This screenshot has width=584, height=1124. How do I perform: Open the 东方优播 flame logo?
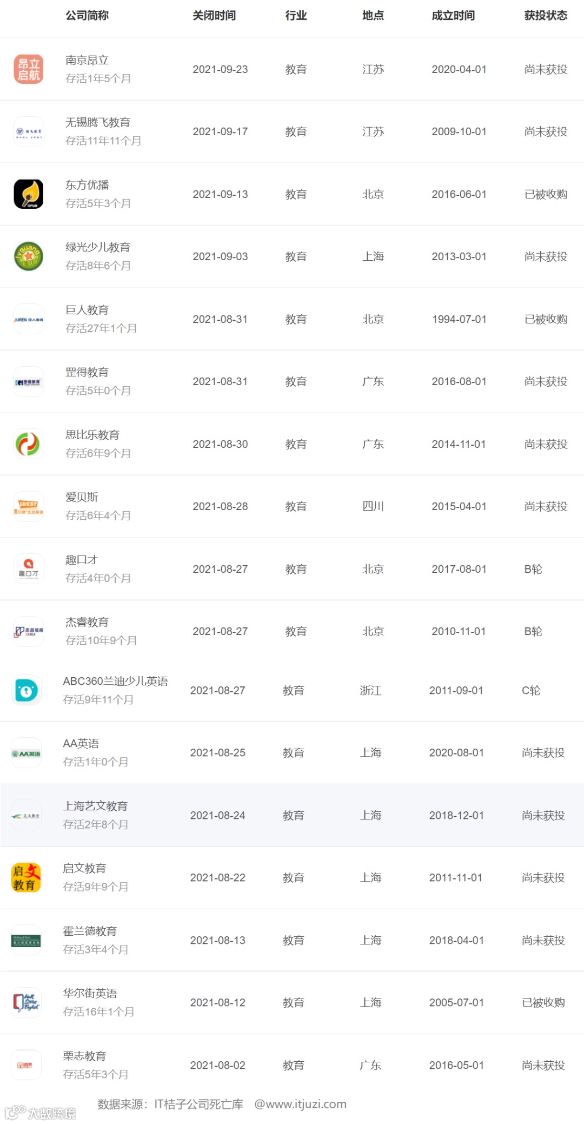(x=29, y=194)
